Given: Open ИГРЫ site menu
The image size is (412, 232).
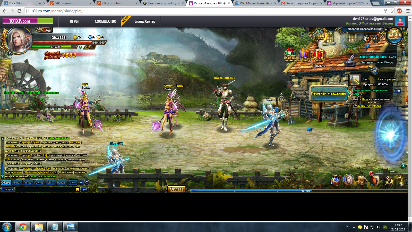Looking at the screenshot, I should [x=74, y=21].
